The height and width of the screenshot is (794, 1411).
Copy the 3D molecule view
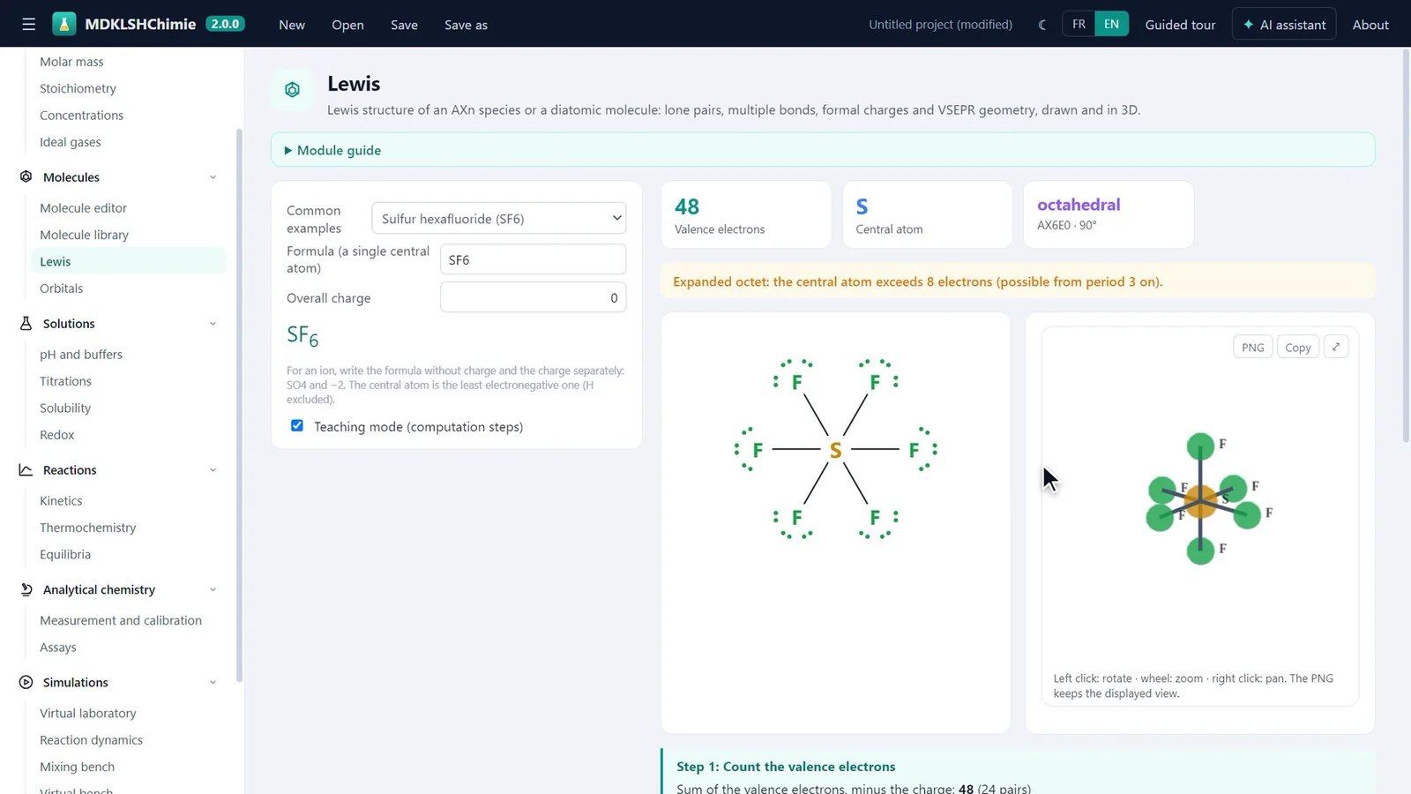point(1297,347)
